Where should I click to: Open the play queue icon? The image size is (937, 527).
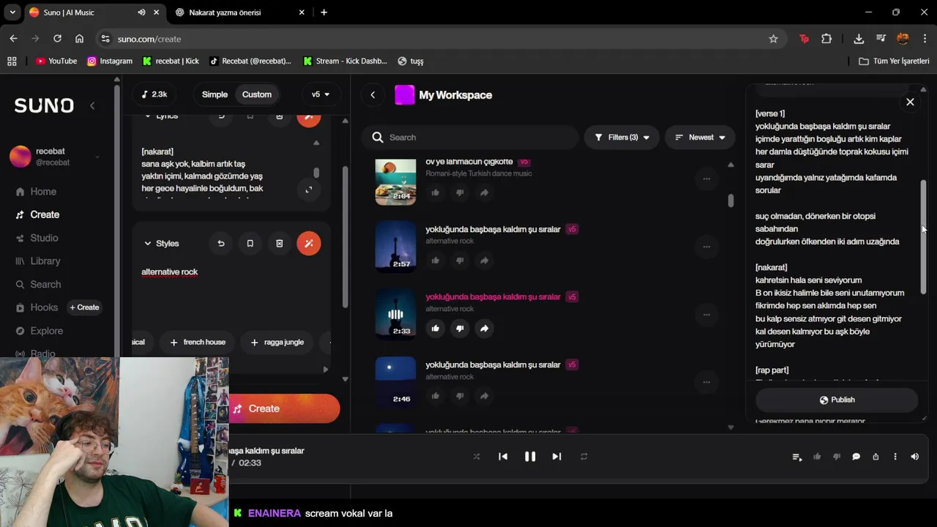[797, 457]
